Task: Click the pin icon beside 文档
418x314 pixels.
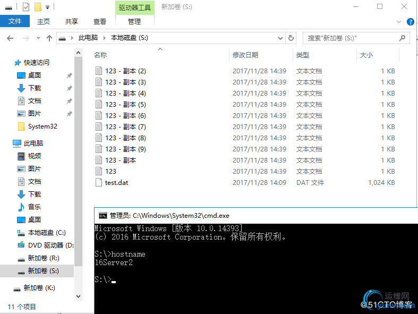Action: point(69,101)
